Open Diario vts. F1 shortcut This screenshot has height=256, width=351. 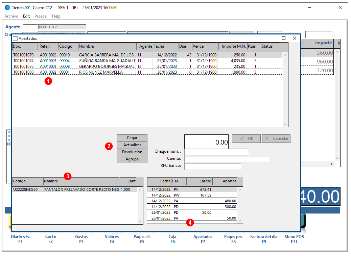click(20, 239)
